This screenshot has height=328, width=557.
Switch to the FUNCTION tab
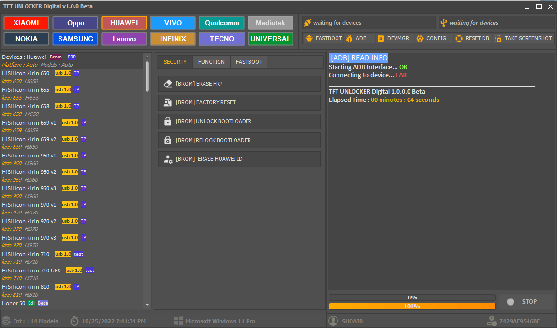(x=211, y=62)
